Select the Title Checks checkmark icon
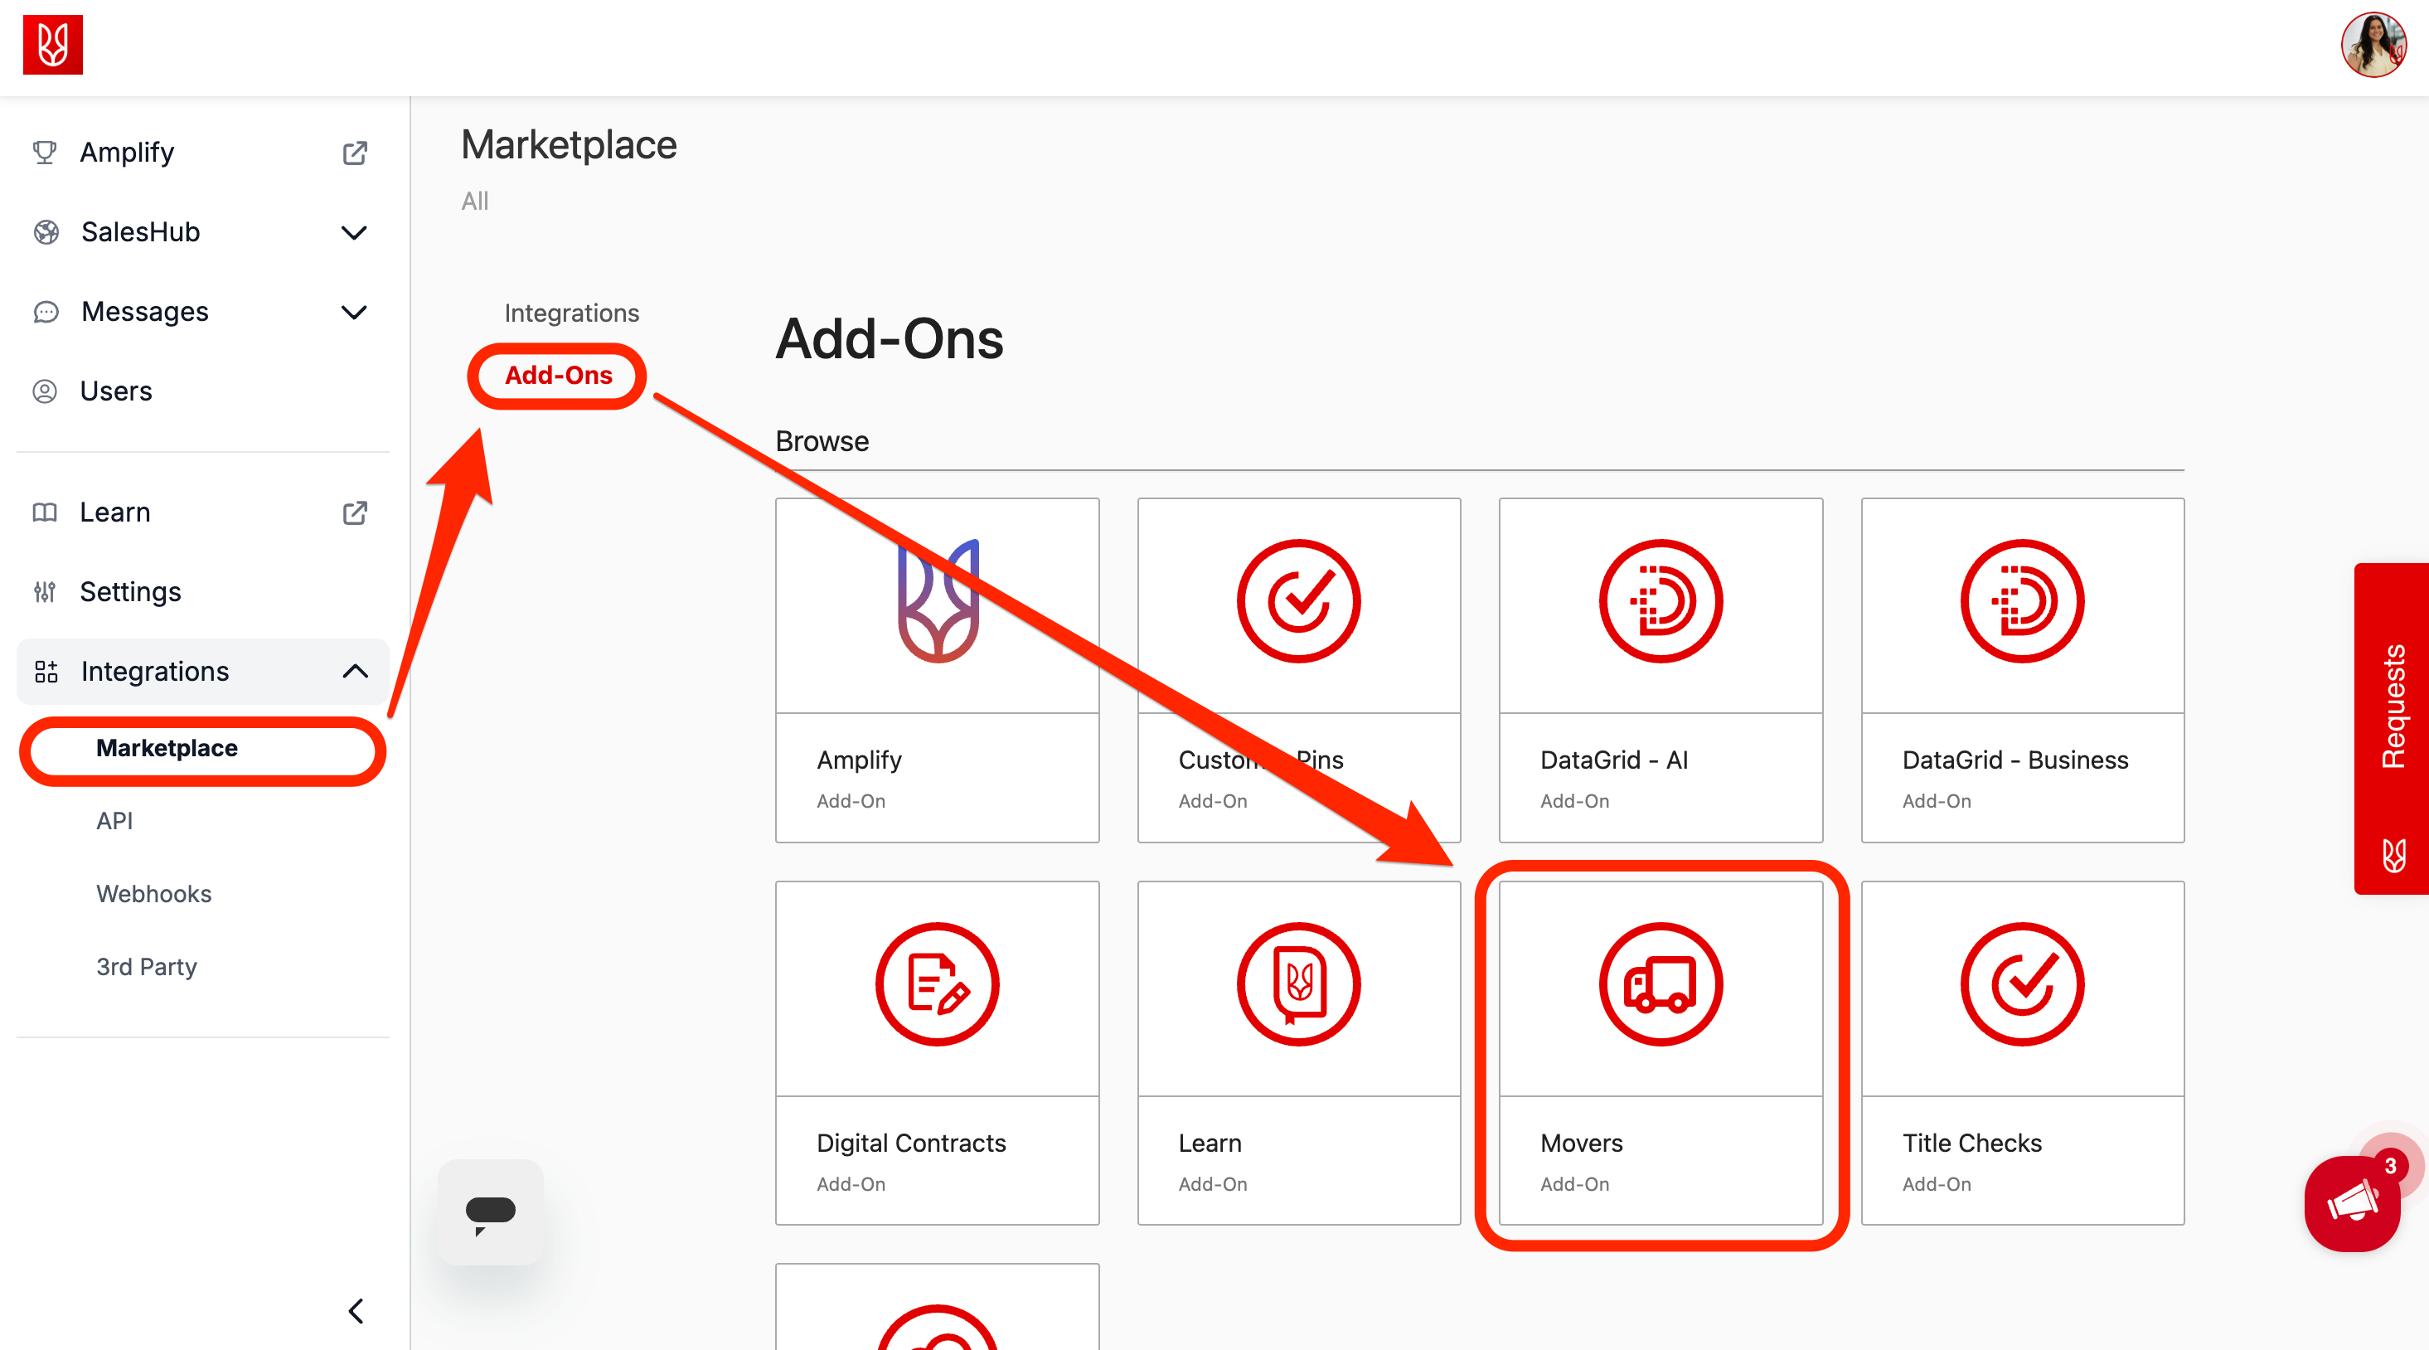The height and width of the screenshot is (1350, 2429). pos(2022,983)
